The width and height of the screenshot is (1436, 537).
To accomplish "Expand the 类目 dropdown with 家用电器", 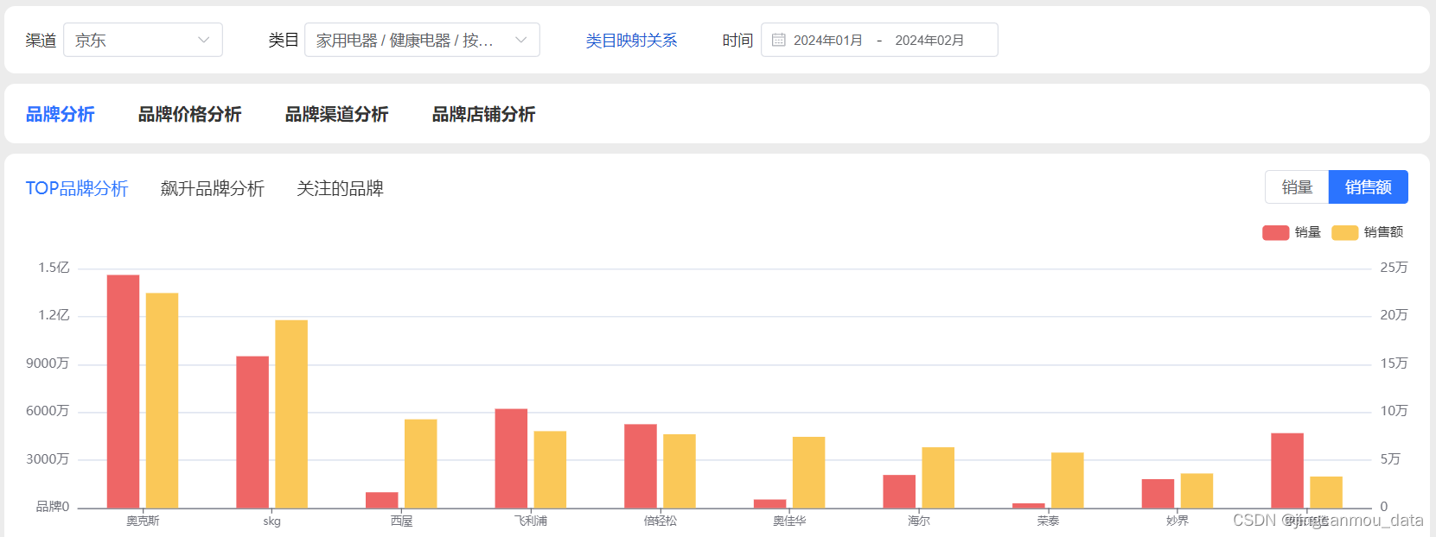I will pyautogui.click(x=422, y=40).
